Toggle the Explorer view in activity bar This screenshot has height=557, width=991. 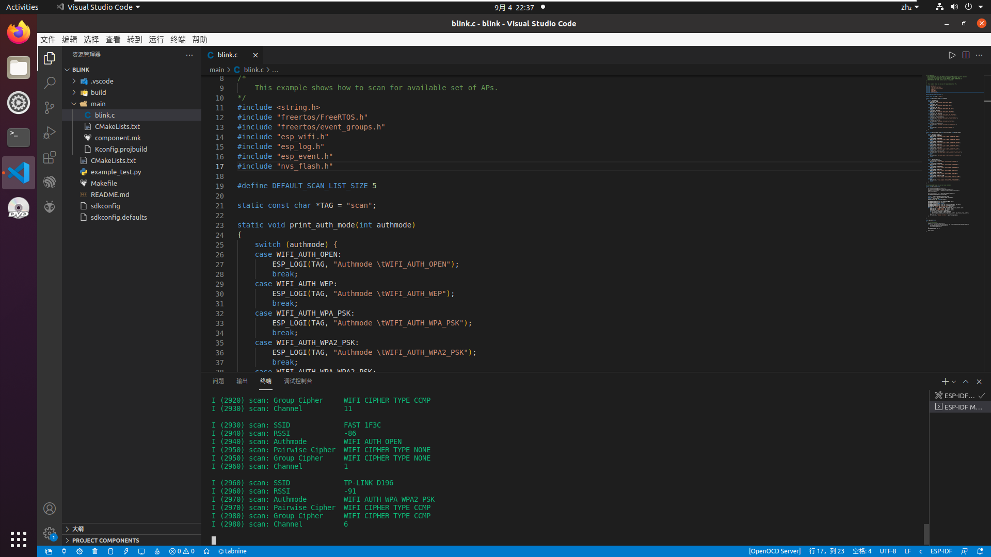(50, 58)
